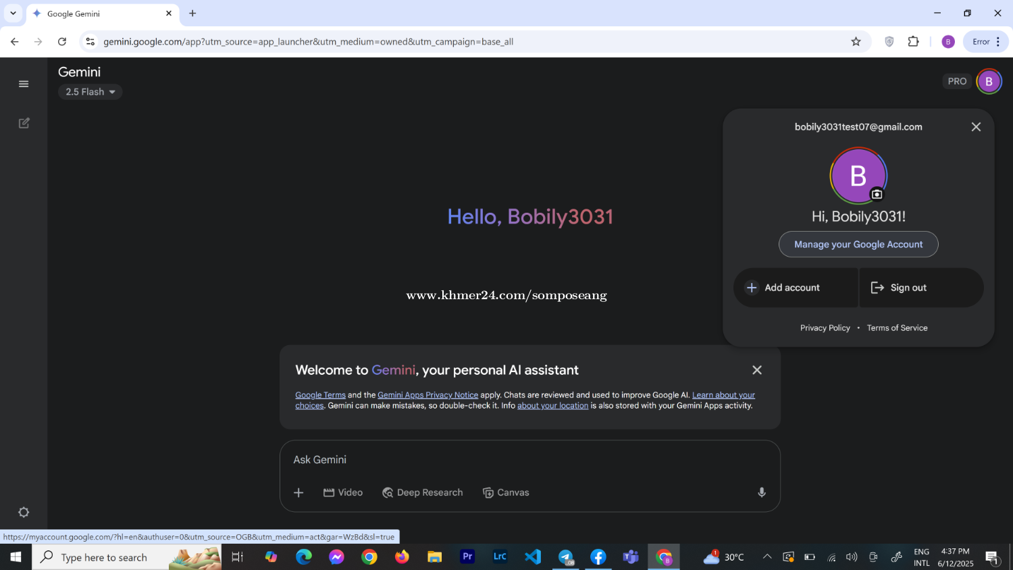The width and height of the screenshot is (1013, 570).
Task: Open Facebook from the taskbar
Action: pyautogui.click(x=598, y=557)
